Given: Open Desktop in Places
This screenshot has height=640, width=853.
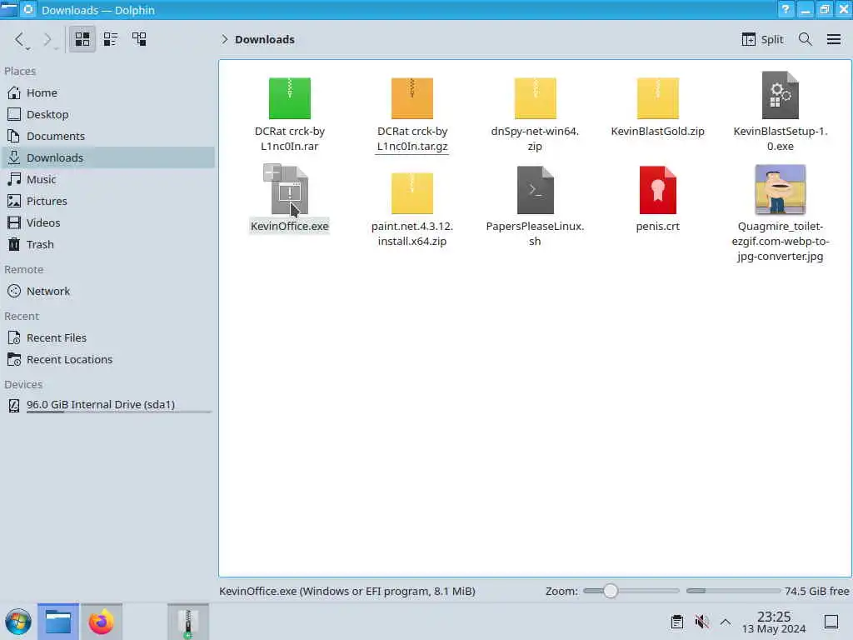Looking at the screenshot, I should click(108, 114).
